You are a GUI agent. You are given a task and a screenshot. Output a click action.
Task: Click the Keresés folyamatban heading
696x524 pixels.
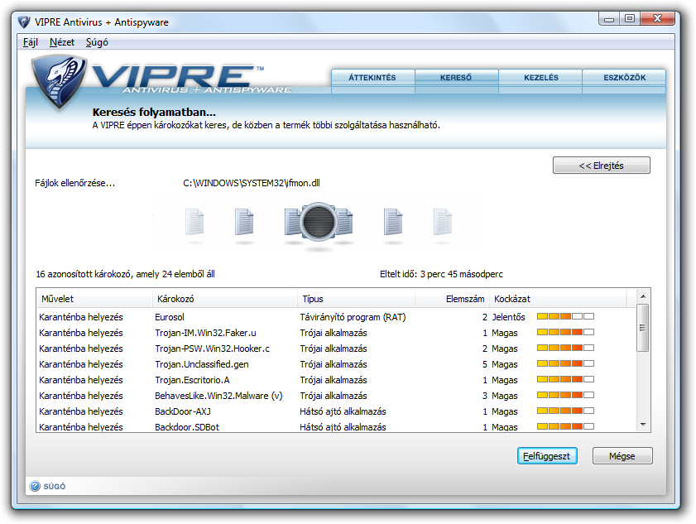click(x=154, y=113)
